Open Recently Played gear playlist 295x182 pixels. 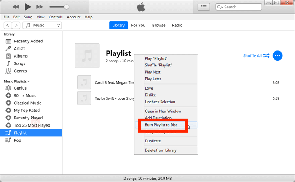8,118
